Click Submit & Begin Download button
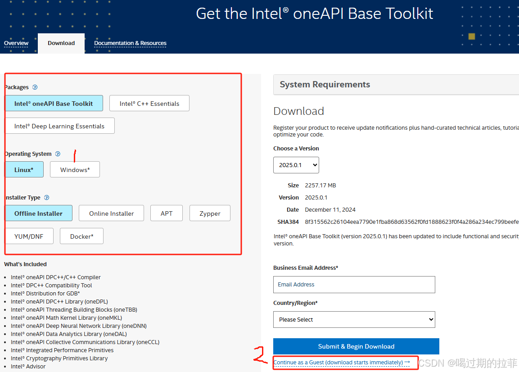 click(x=356, y=346)
